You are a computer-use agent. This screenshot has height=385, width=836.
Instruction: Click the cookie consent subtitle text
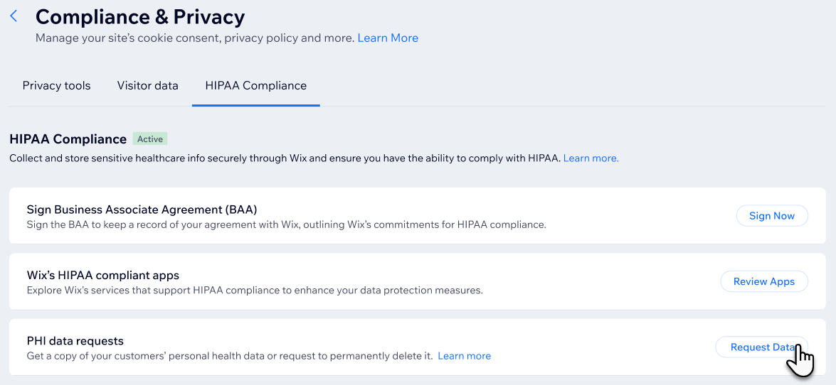point(194,38)
